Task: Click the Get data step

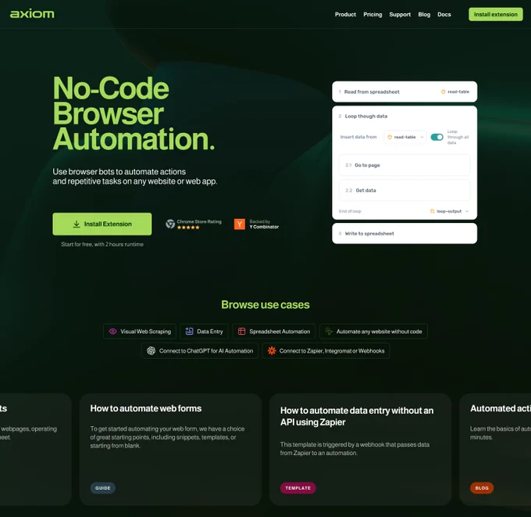Action: [404, 190]
